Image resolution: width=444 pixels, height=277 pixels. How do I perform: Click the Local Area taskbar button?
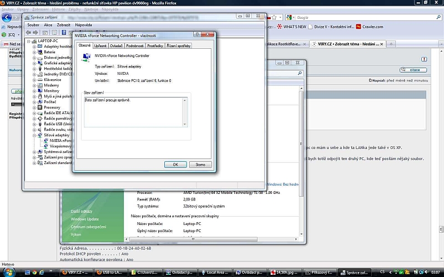216,273
